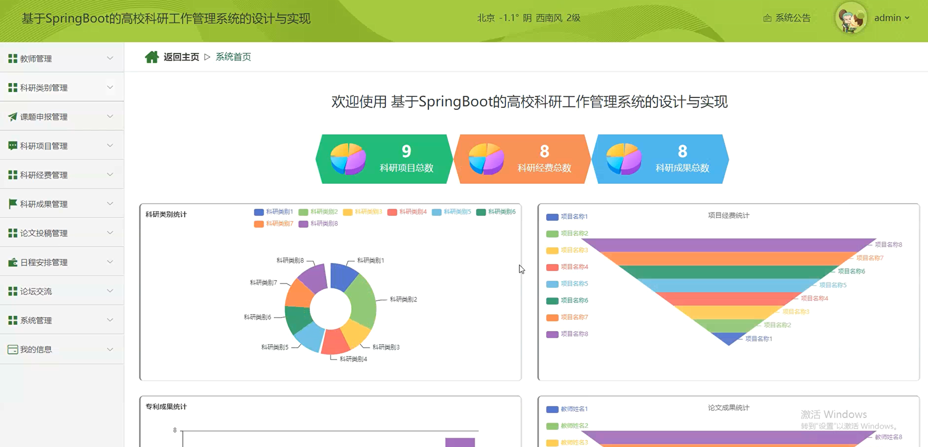
Task: Toggle 科研类别6 legend in donut chart
Action: (x=496, y=212)
